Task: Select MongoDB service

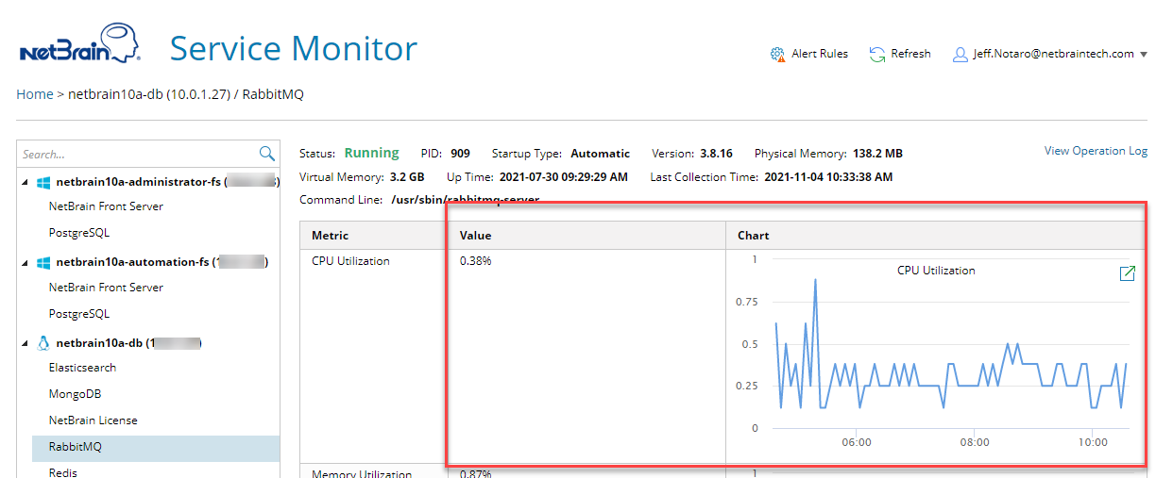Action: click(x=75, y=394)
